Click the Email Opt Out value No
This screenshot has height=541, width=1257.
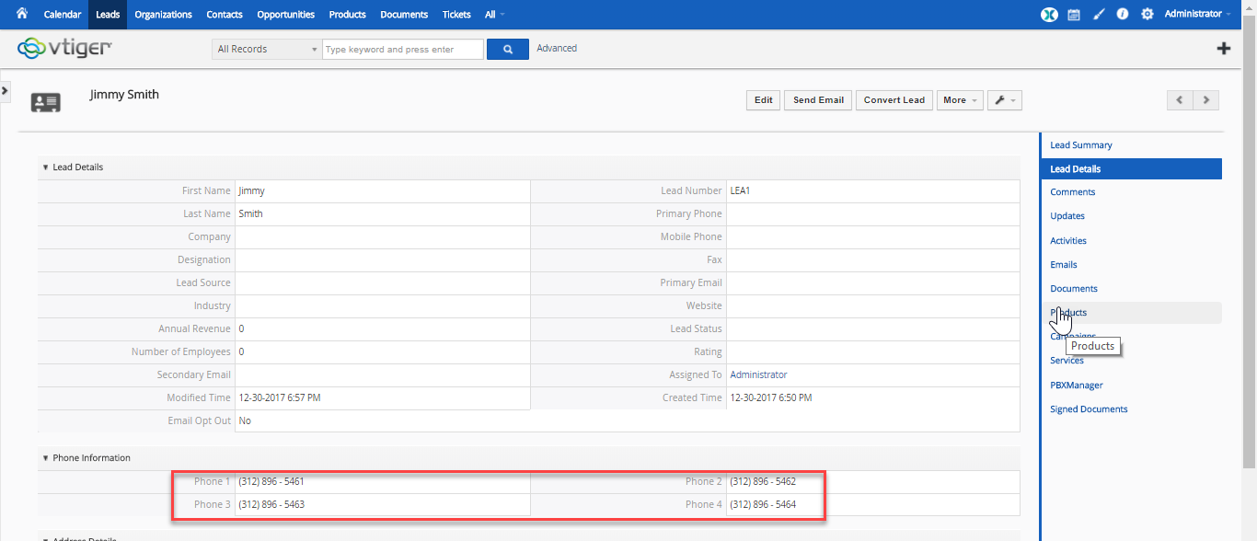click(x=245, y=421)
